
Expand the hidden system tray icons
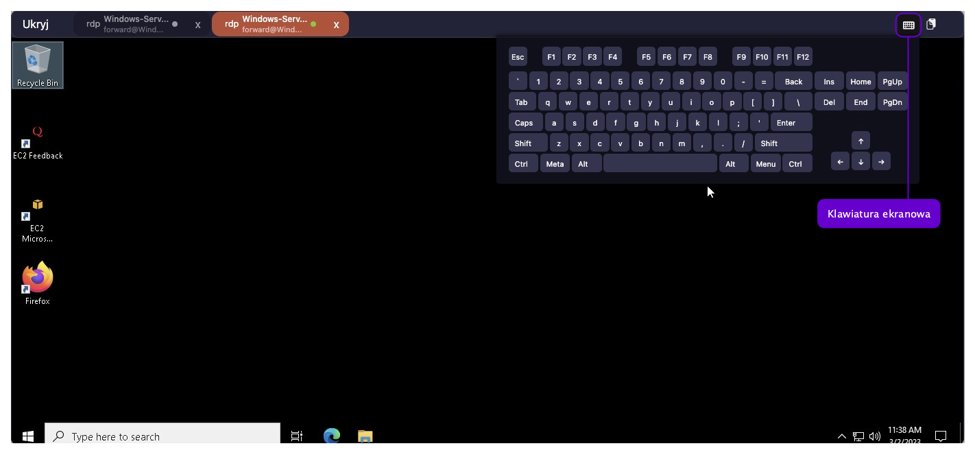tap(841, 436)
